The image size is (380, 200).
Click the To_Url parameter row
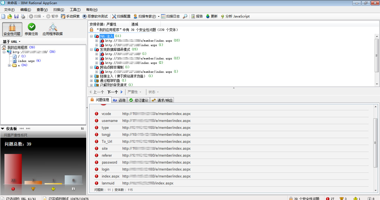click(231, 142)
